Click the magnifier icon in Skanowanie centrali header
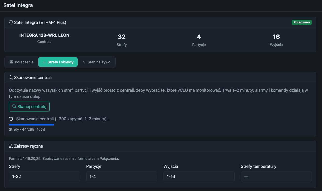 click(11, 77)
